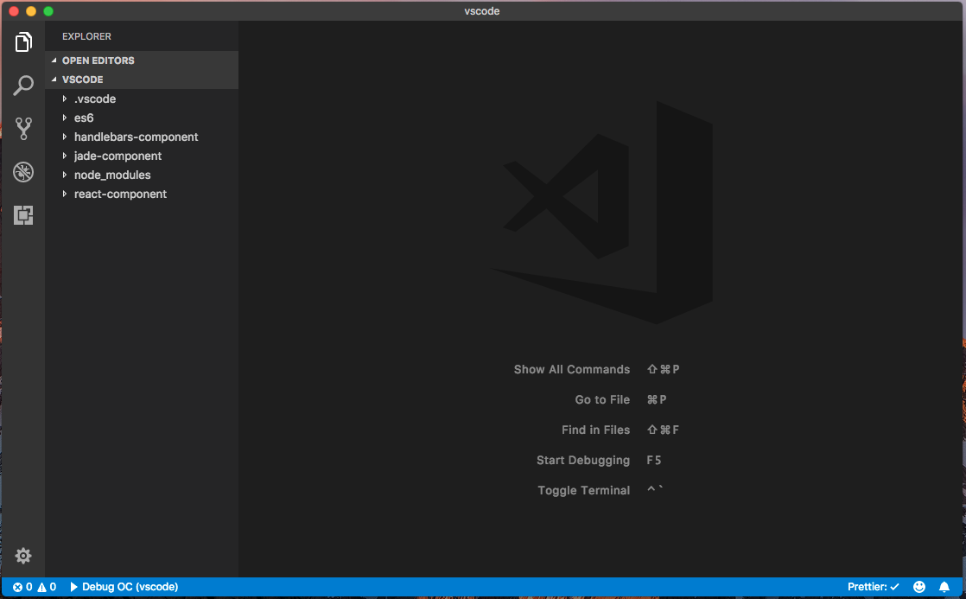
Task: Click the feedback smiley icon
Action: tap(919, 587)
